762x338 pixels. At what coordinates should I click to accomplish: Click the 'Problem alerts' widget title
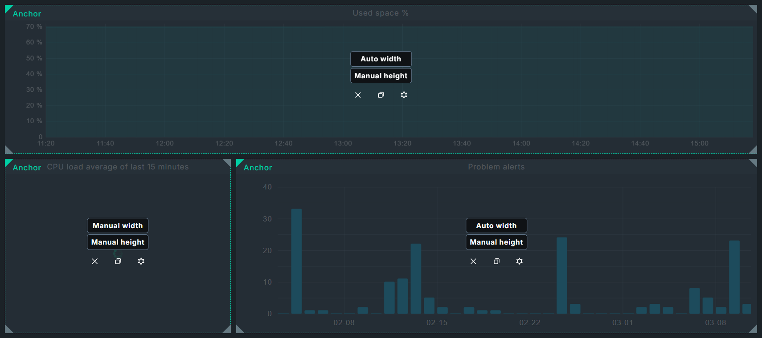pyautogui.click(x=496, y=167)
